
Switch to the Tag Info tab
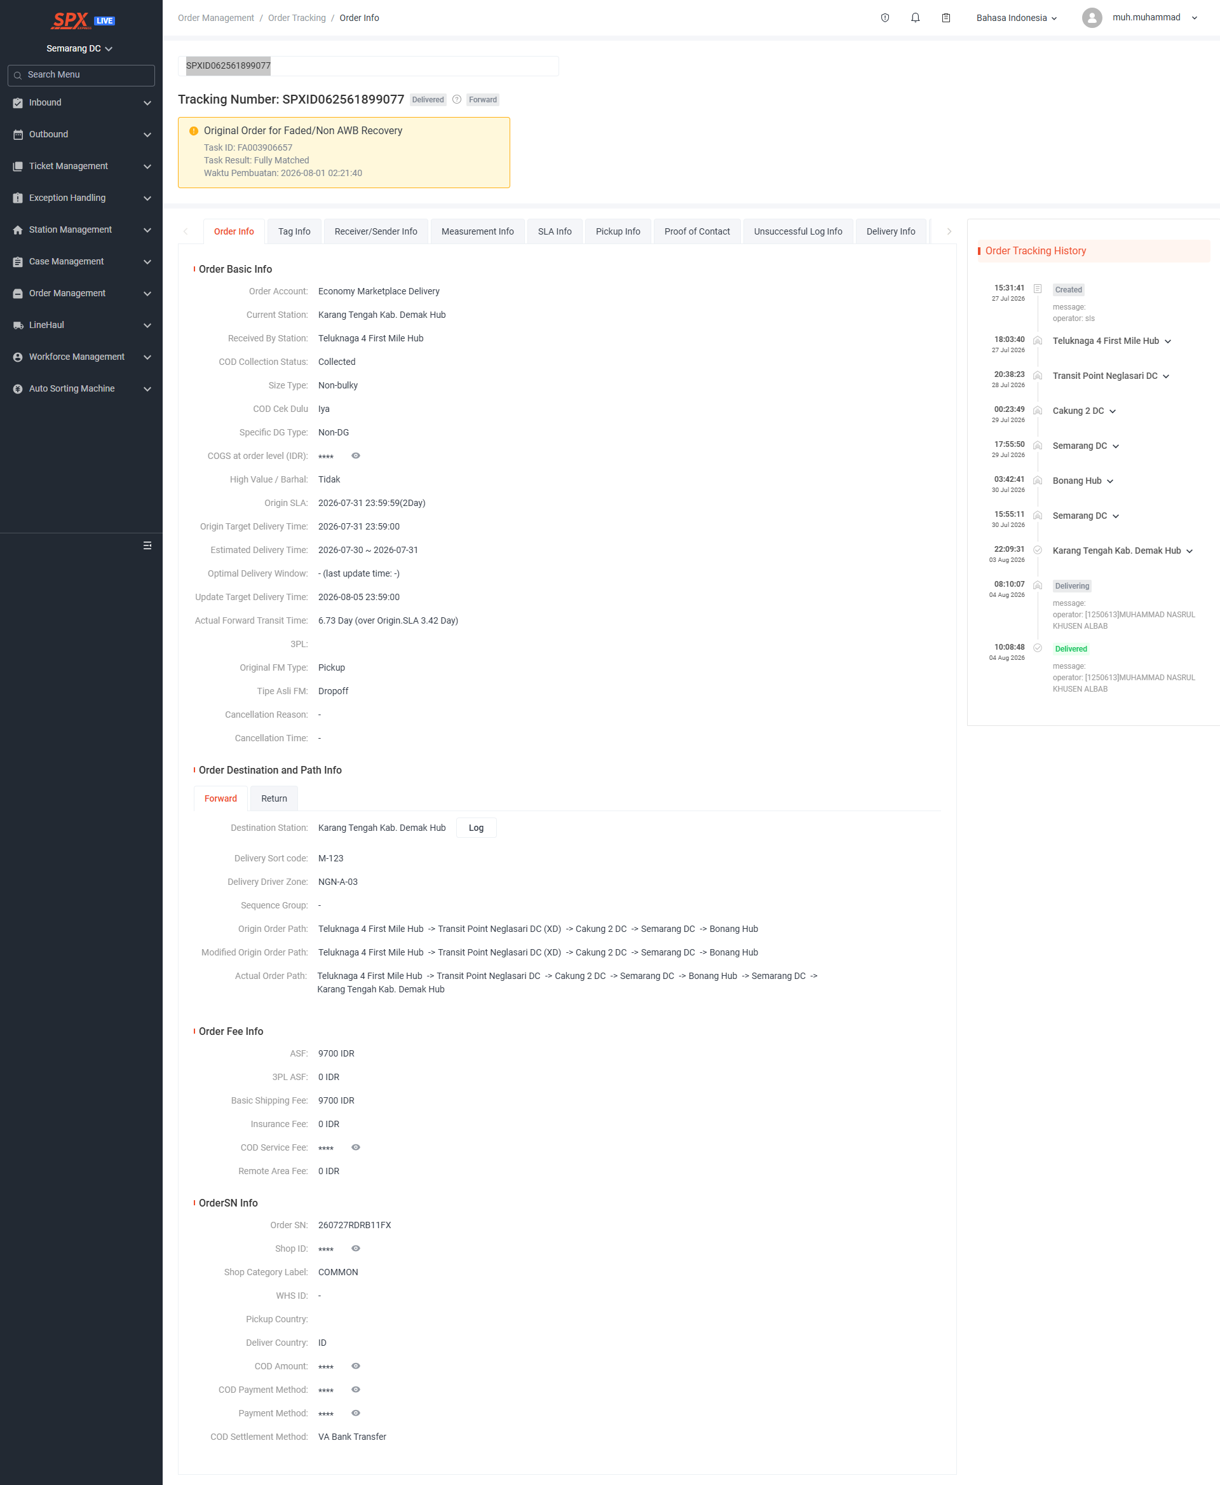point(294,231)
